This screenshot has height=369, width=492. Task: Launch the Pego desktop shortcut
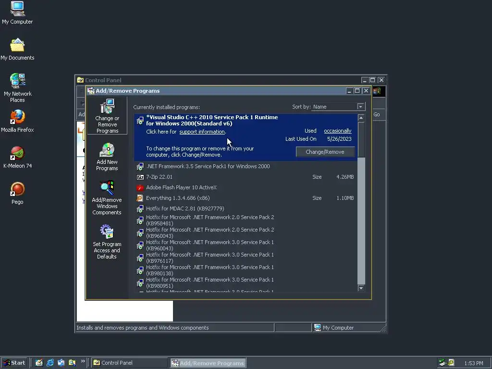[18, 193]
